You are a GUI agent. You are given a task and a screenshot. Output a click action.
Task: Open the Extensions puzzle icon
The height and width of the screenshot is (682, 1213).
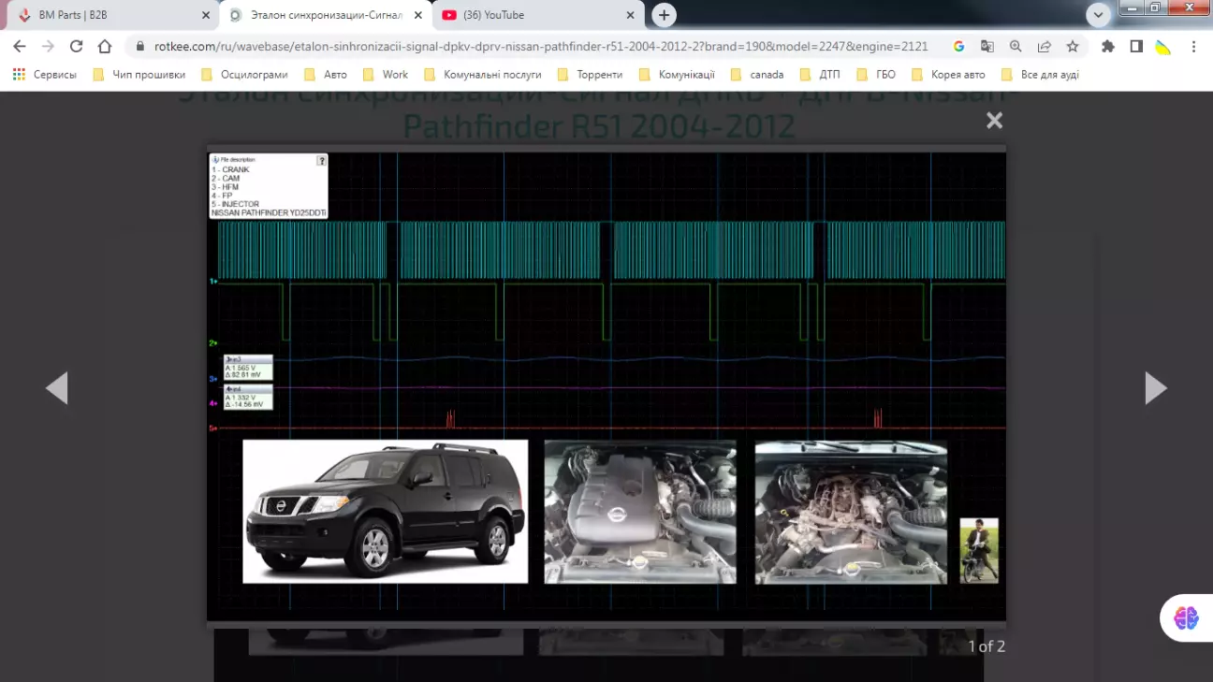1108,46
